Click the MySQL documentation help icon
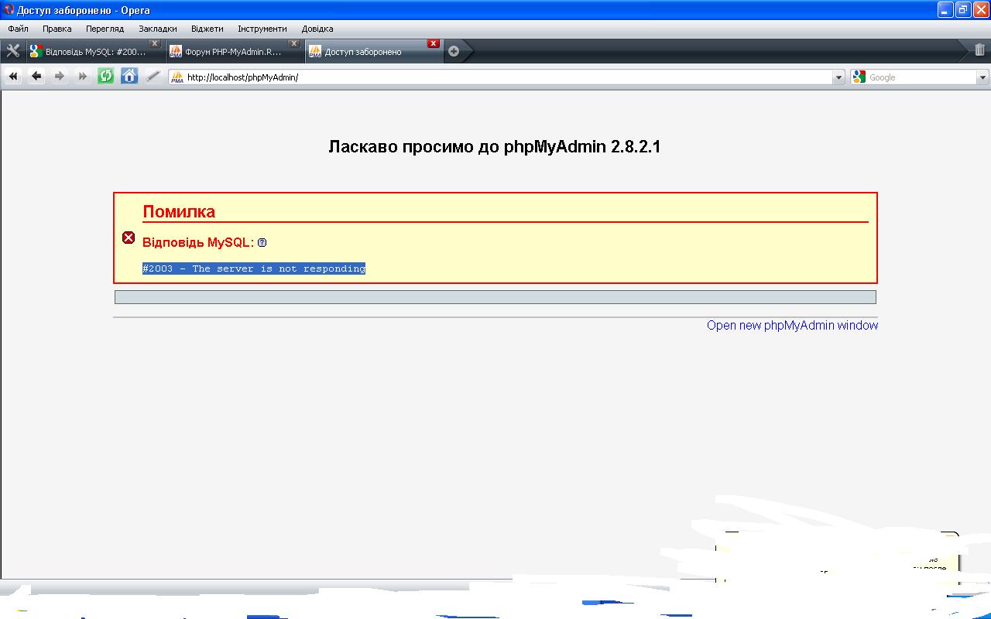Viewport: 991px width, 619px height. click(262, 243)
